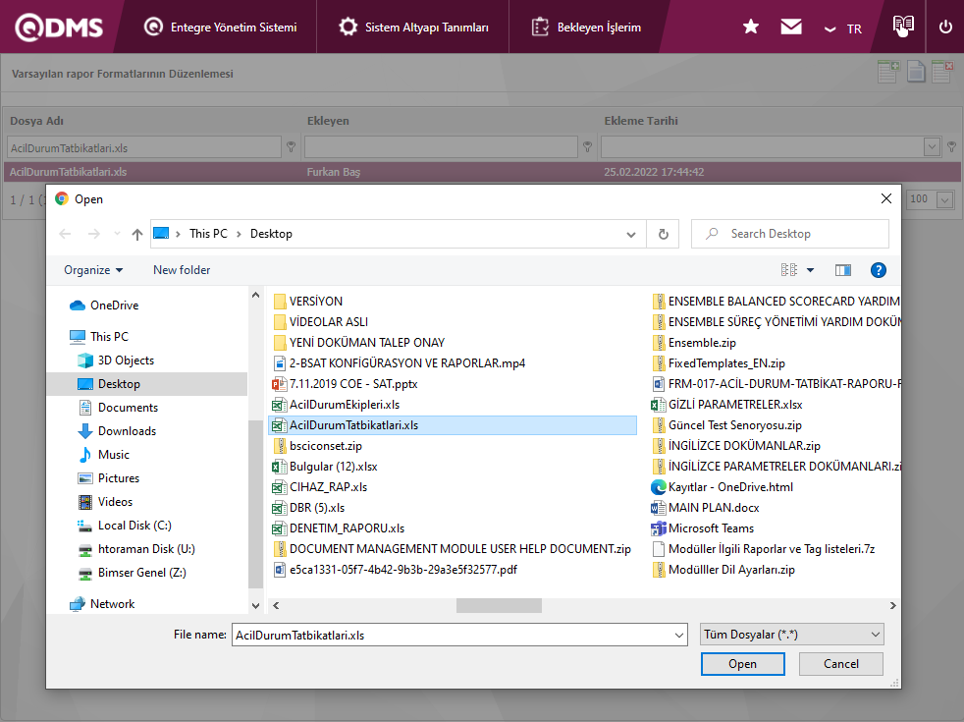Open the view options dropdown arrow
This screenshot has width=964, height=722.
[810, 270]
